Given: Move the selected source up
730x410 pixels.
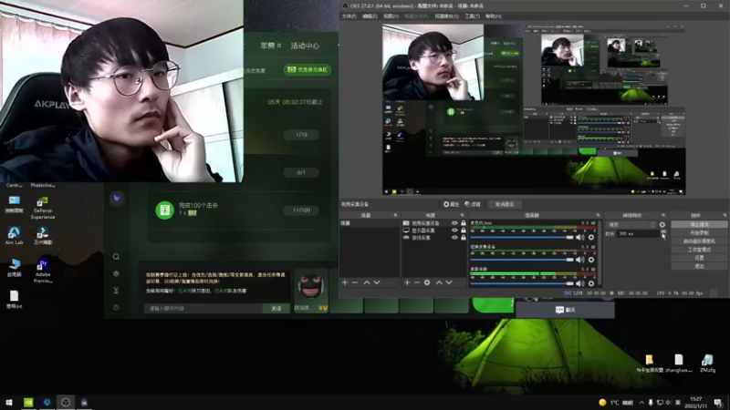Looking at the screenshot, I should click(439, 282).
